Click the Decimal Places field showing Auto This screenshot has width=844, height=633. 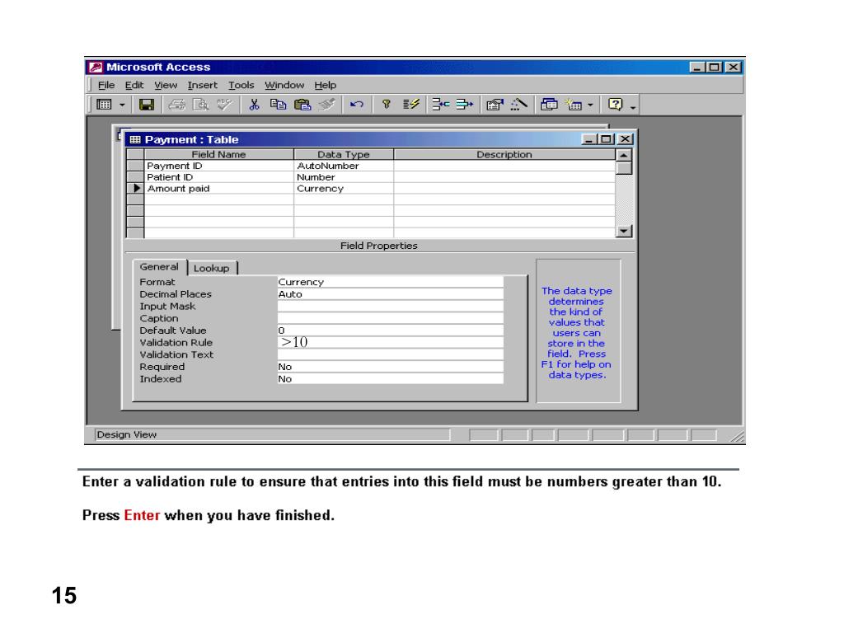point(390,294)
